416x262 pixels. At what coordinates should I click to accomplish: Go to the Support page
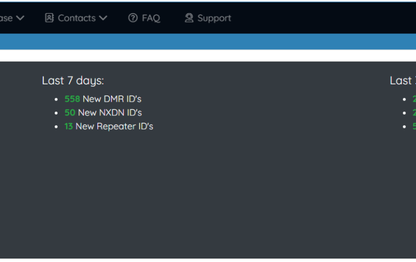214,18
